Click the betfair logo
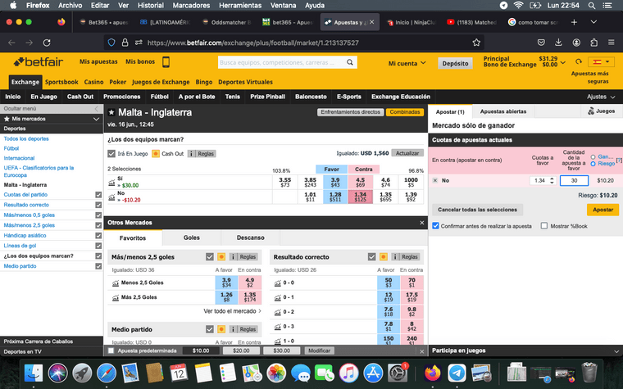Image resolution: width=623 pixels, height=389 pixels. click(x=39, y=62)
